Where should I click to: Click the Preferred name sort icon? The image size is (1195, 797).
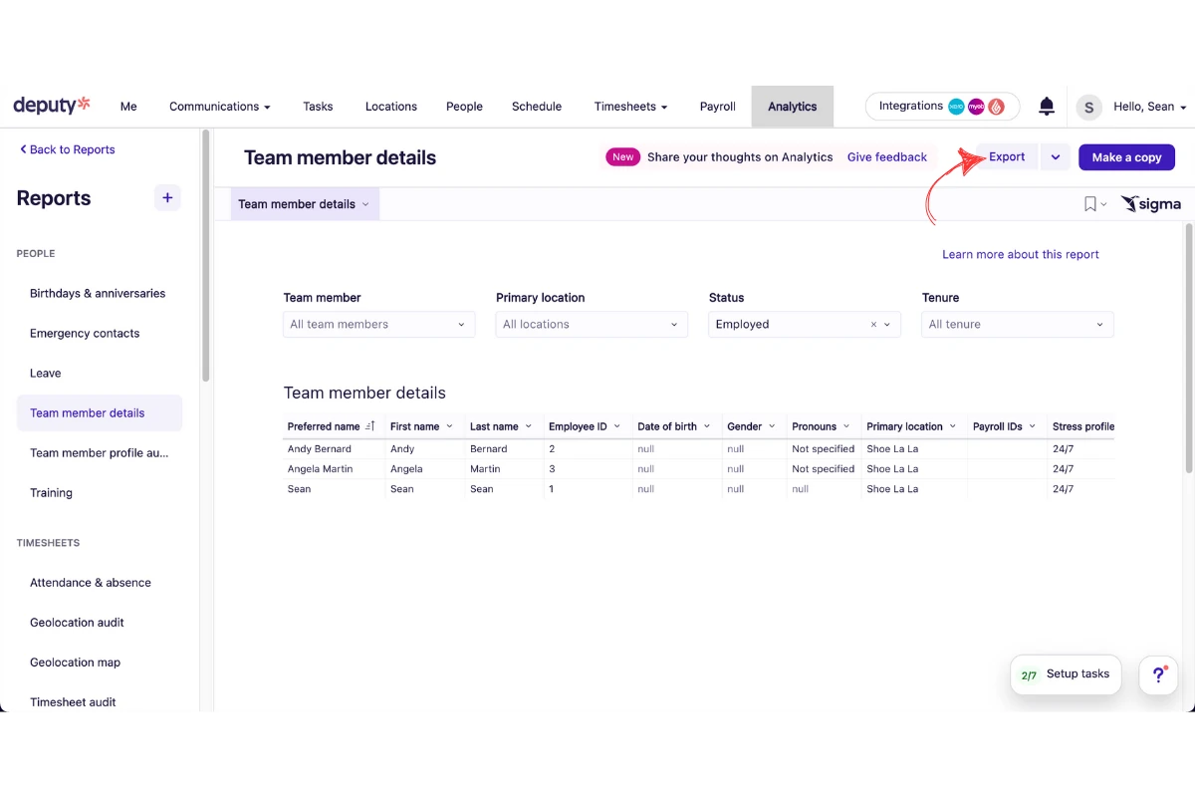(x=370, y=426)
